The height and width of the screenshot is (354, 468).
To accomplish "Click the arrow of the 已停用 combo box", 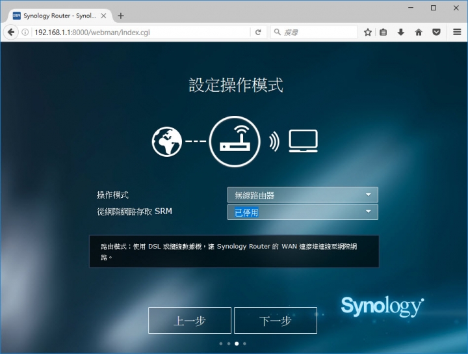I will click(369, 211).
